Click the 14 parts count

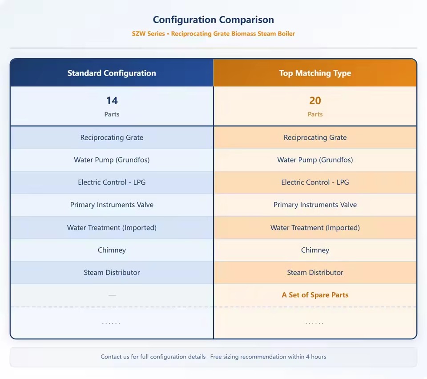pyautogui.click(x=112, y=101)
